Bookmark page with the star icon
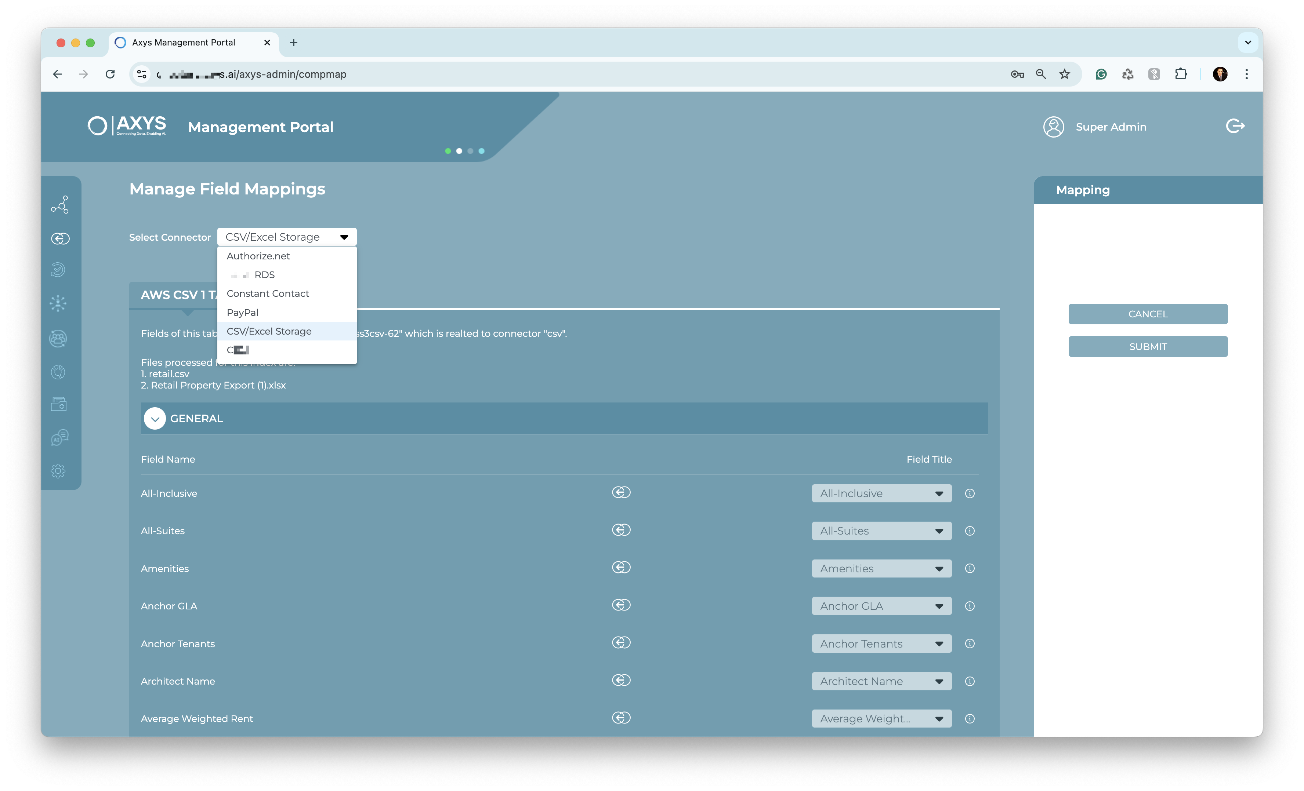 [x=1064, y=74]
